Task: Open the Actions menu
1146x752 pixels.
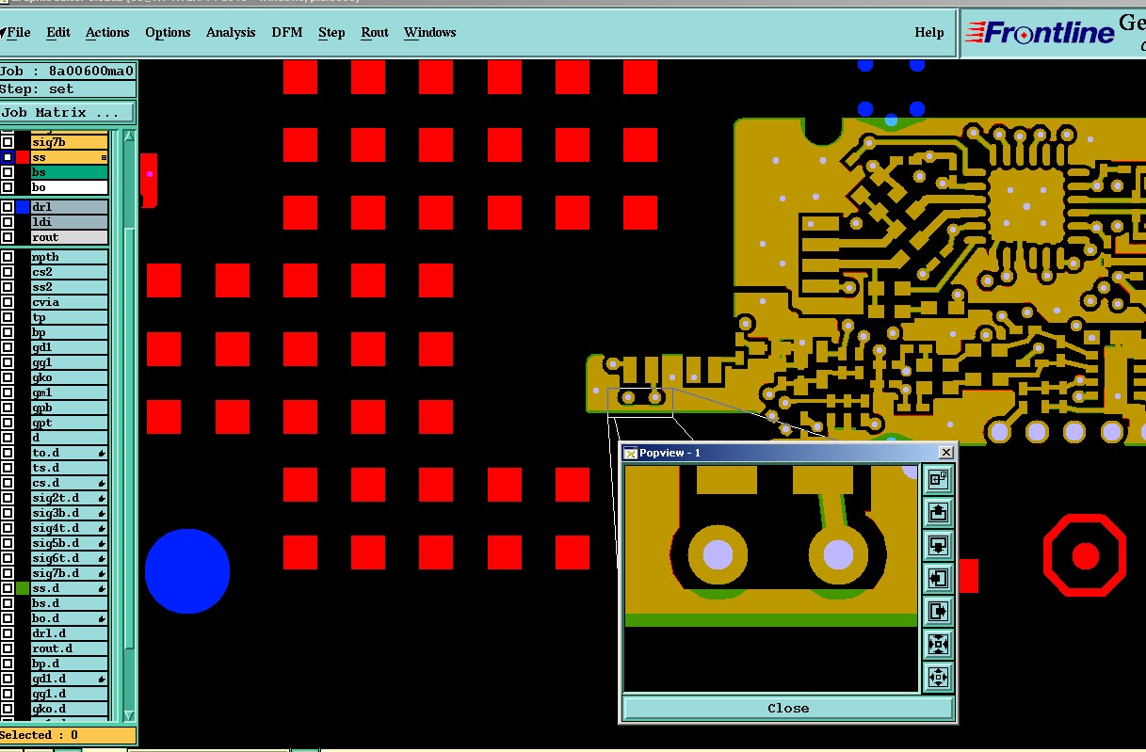Action: point(107,32)
